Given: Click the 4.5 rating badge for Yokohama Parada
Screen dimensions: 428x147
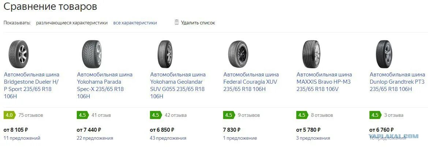Looking at the screenshot, I should click(x=82, y=115).
